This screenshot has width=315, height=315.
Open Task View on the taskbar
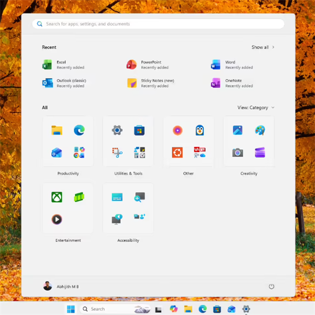coord(158,309)
